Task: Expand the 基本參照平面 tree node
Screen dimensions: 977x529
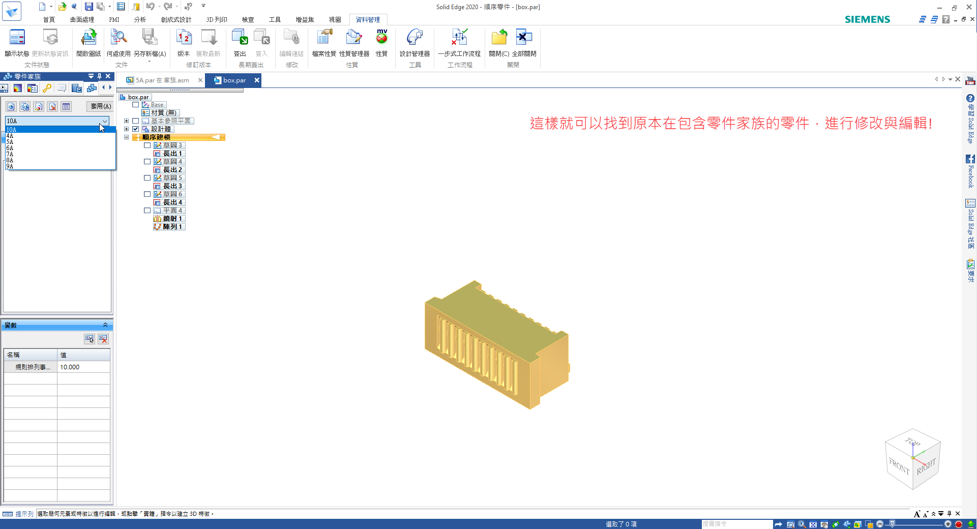Action: (126, 121)
